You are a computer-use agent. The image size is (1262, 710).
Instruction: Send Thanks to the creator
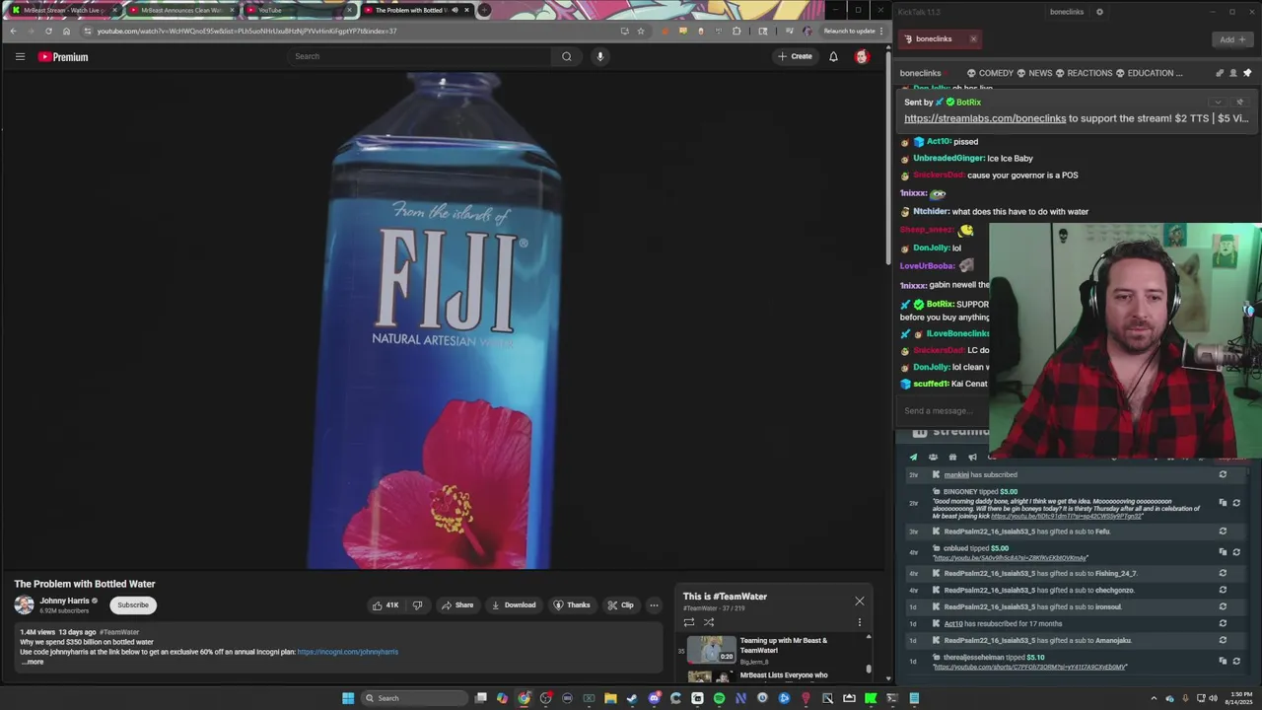click(x=572, y=605)
